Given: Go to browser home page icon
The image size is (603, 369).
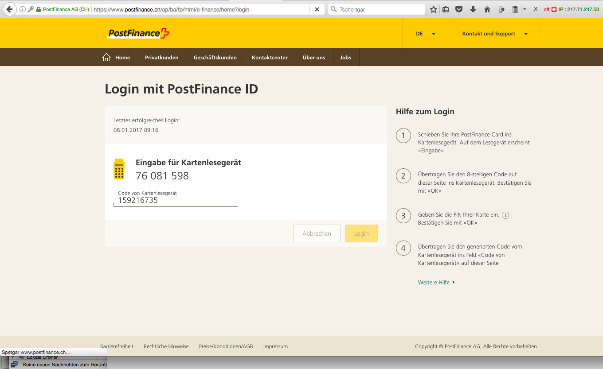Looking at the screenshot, I should pyautogui.click(x=487, y=9).
